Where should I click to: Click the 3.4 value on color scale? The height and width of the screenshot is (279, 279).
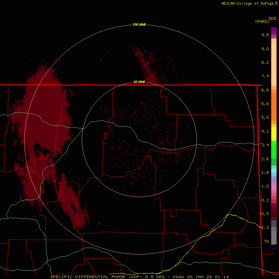click(x=265, y=145)
